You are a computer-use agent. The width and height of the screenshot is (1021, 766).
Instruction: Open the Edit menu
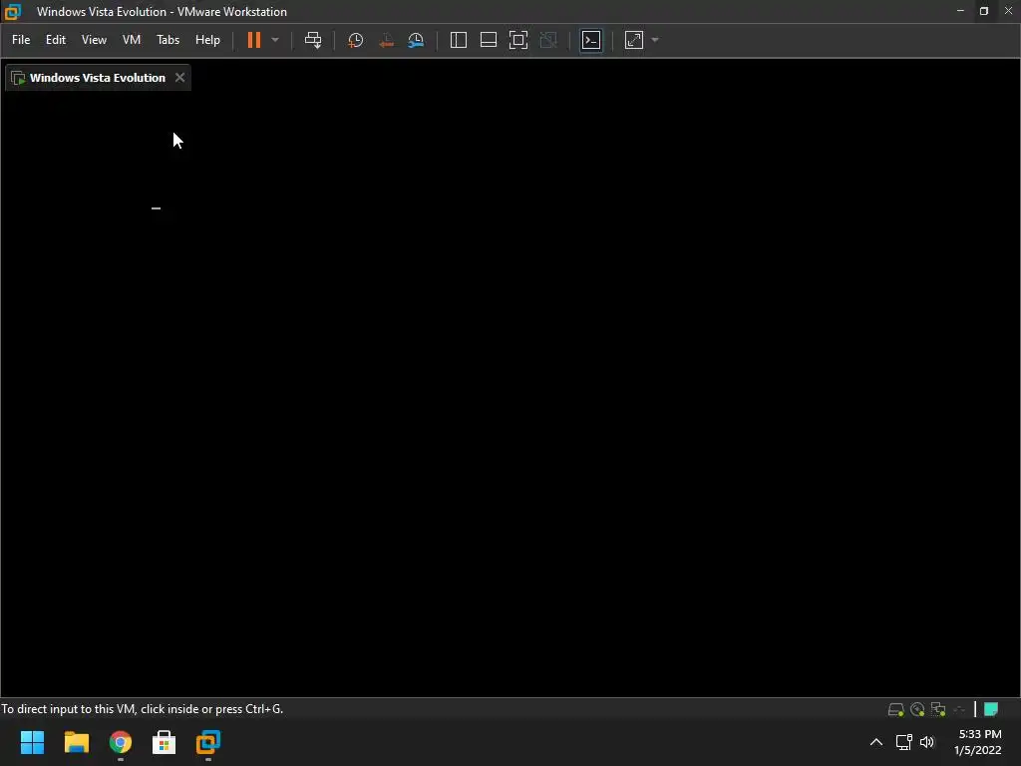coord(56,40)
